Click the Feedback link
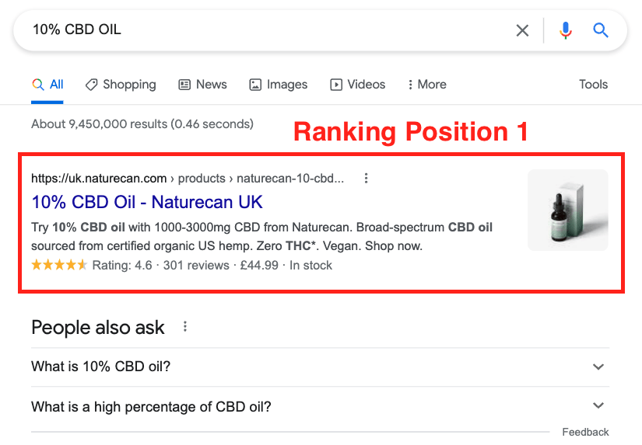Viewport: 642px width, 445px height. 585,432
